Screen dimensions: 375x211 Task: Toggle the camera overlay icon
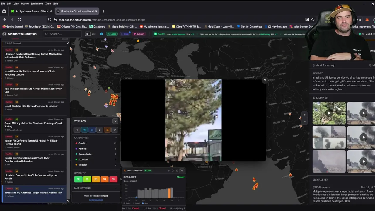click(x=115, y=130)
